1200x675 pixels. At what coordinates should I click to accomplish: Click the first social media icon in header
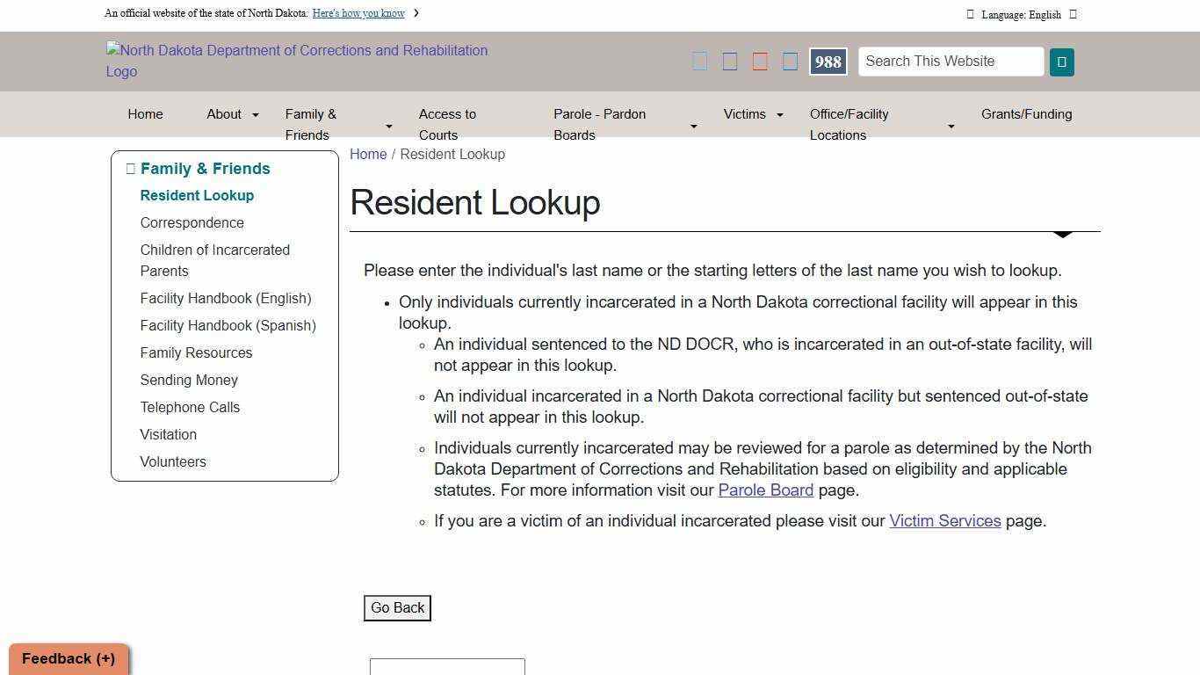tap(700, 61)
